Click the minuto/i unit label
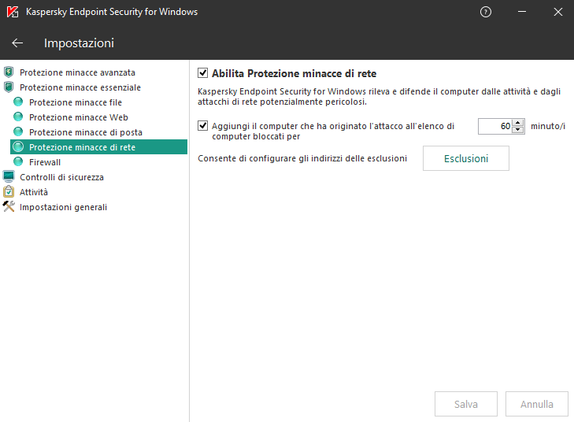Image resolution: width=574 pixels, height=422 pixels. pyautogui.click(x=548, y=126)
